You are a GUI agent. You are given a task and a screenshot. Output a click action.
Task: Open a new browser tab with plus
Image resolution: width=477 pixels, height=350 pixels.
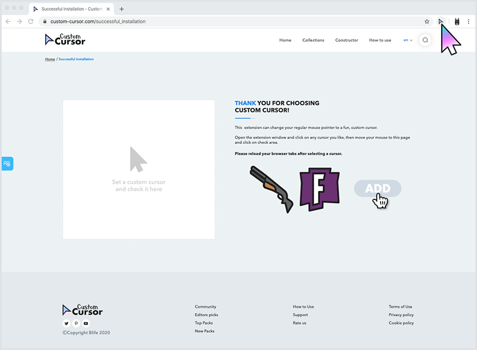coord(122,9)
